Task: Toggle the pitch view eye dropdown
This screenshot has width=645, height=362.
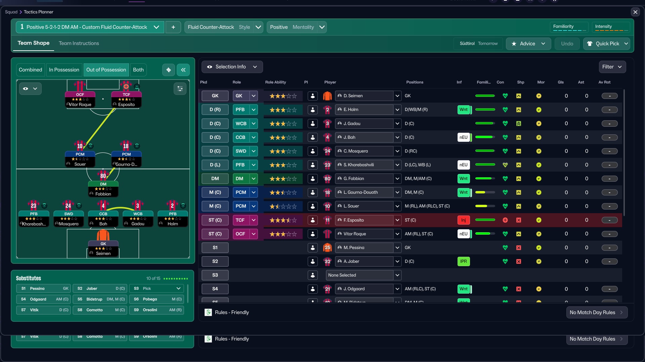Action: point(30,88)
